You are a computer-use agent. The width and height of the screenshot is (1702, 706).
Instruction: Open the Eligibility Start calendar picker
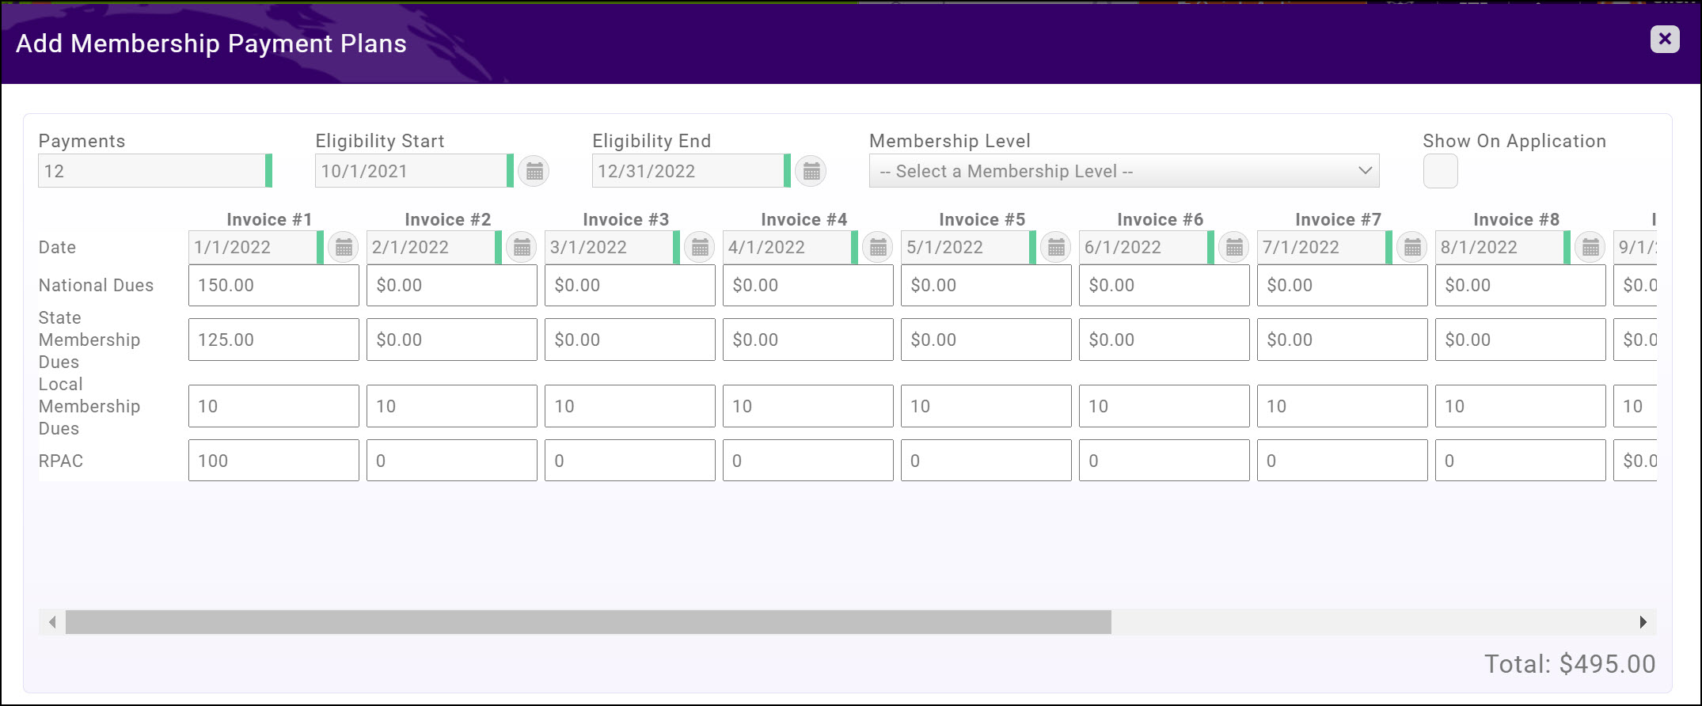click(534, 171)
